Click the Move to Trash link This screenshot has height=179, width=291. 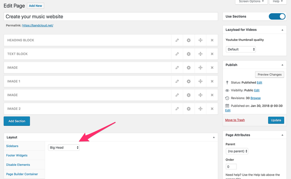pos(235,120)
